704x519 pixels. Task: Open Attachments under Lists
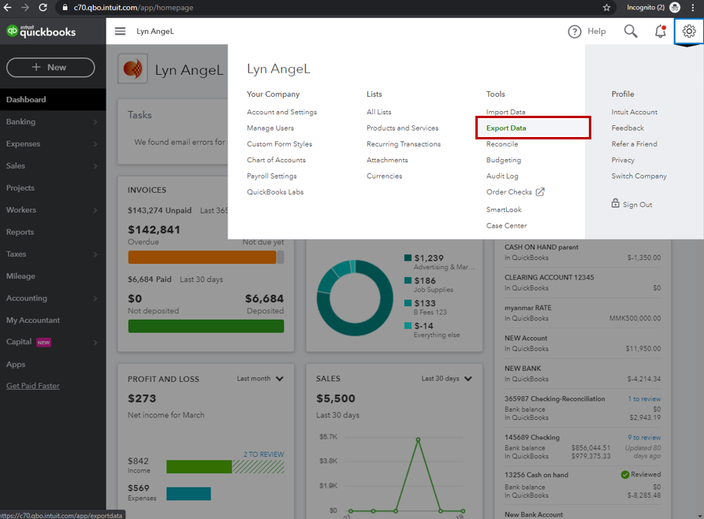(387, 160)
